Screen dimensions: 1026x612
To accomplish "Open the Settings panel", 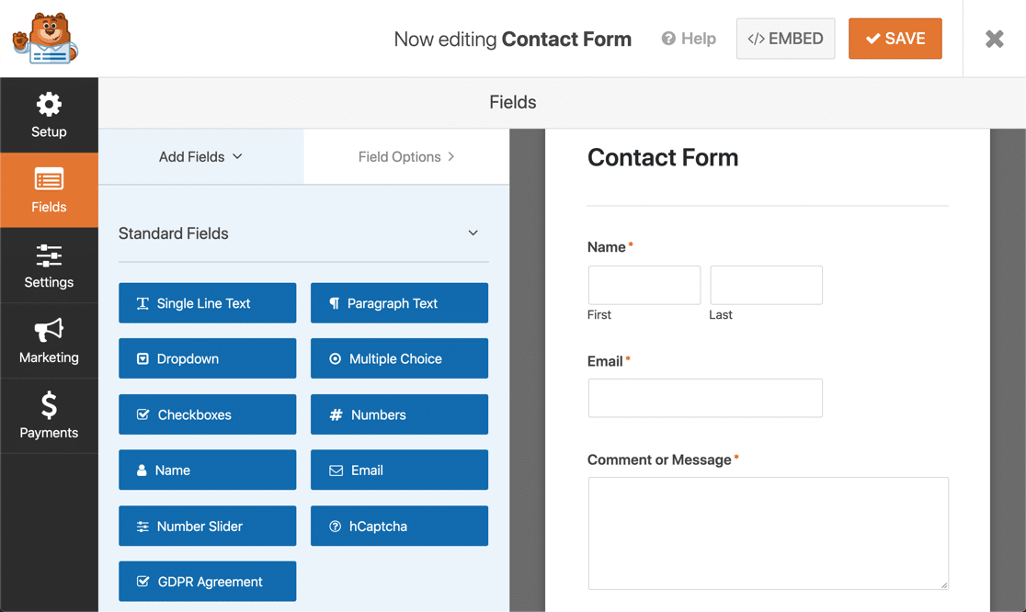I will tap(49, 266).
